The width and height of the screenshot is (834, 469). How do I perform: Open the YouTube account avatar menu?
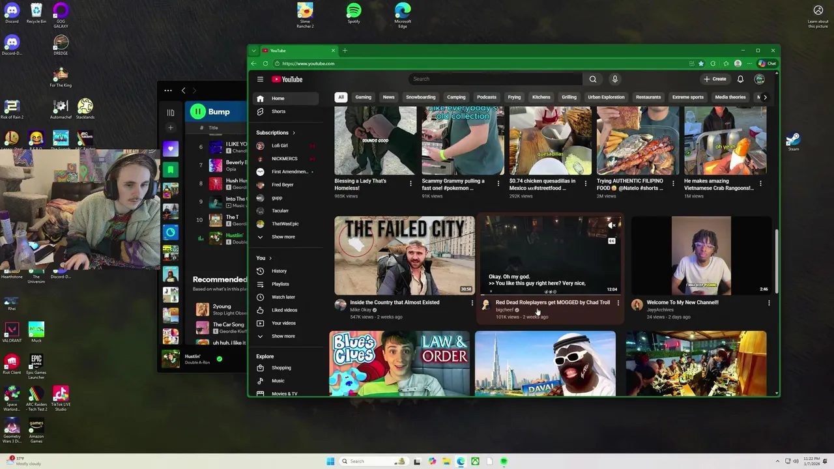[x=759, y=79]
